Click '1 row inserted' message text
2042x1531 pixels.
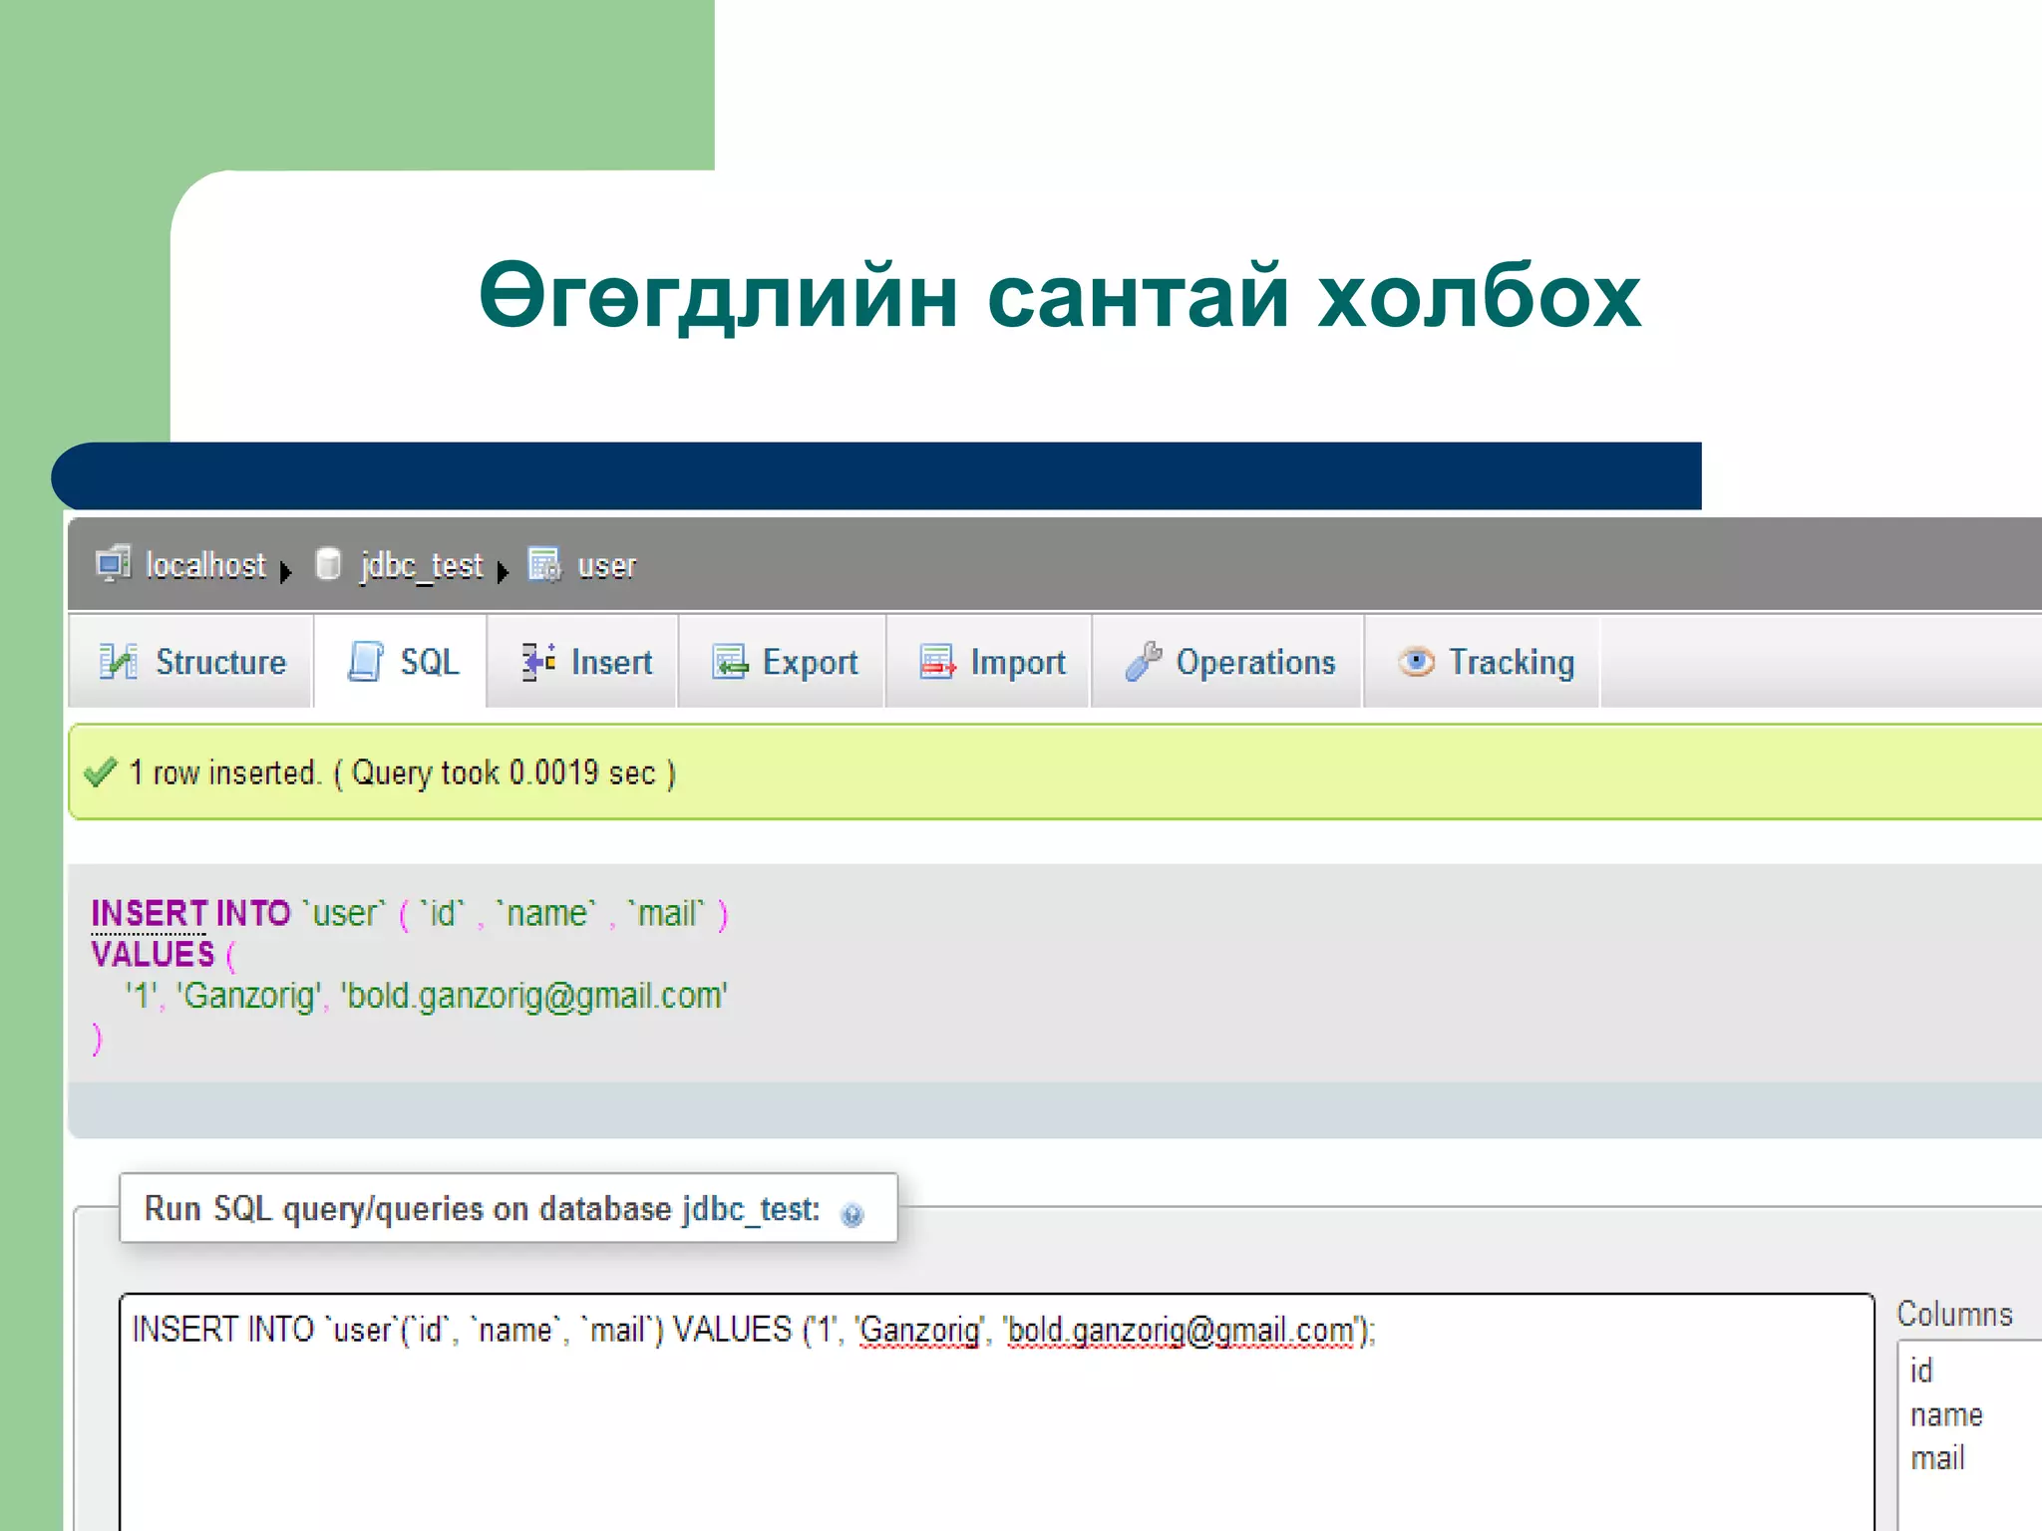[x=225, y=772]
